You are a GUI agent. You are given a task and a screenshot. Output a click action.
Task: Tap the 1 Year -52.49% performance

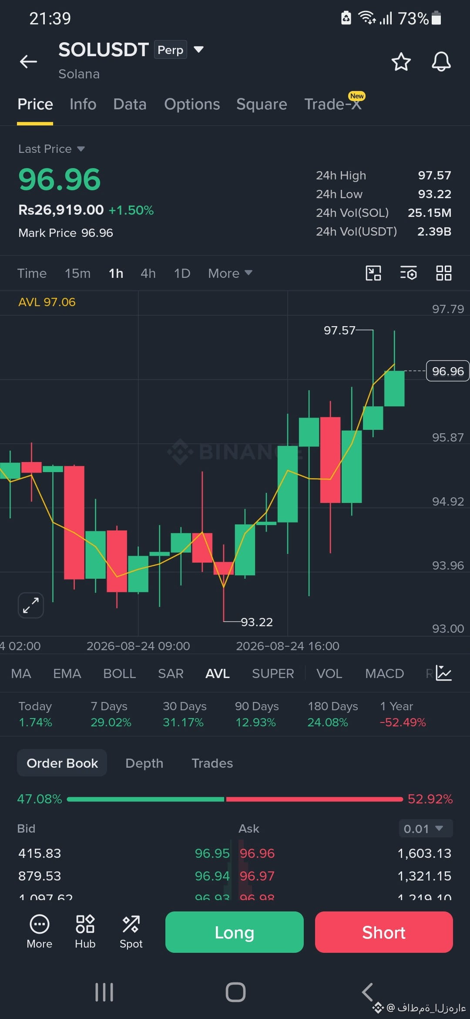(x=403, y=714)
